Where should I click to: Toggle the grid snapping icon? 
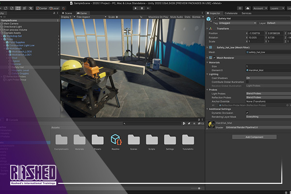(x=64, y=8)
